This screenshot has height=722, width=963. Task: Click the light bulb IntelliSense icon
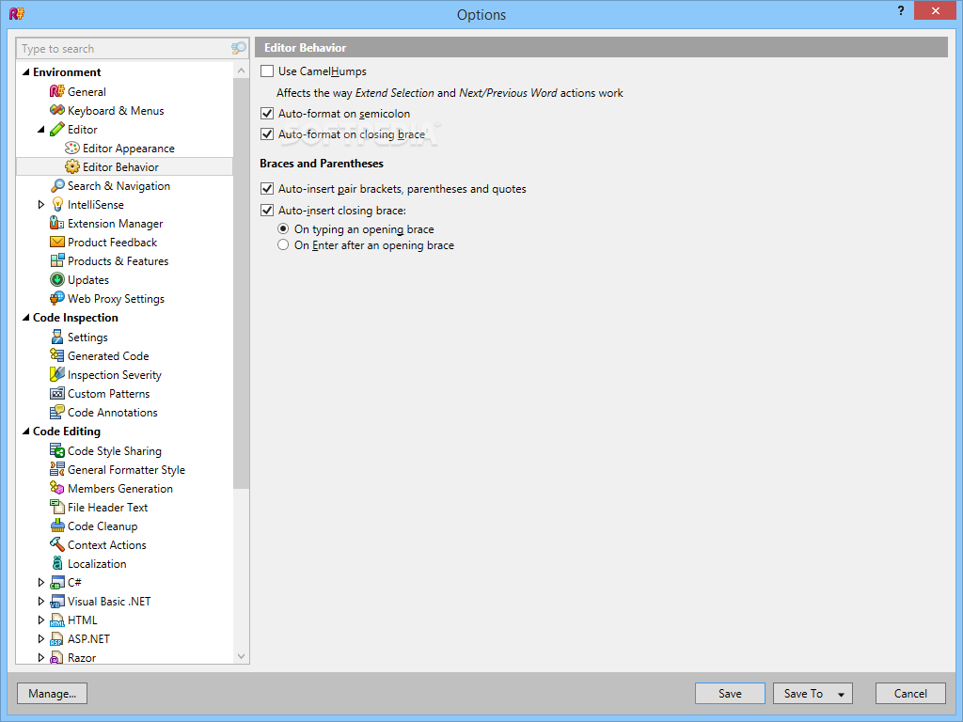coord(57,204)
